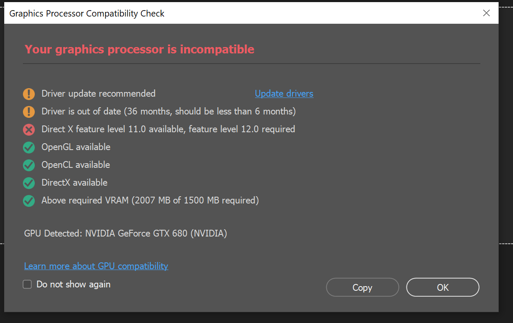Check the box next to Do not show again
513x323 pixels.
[x=27, y=284]
